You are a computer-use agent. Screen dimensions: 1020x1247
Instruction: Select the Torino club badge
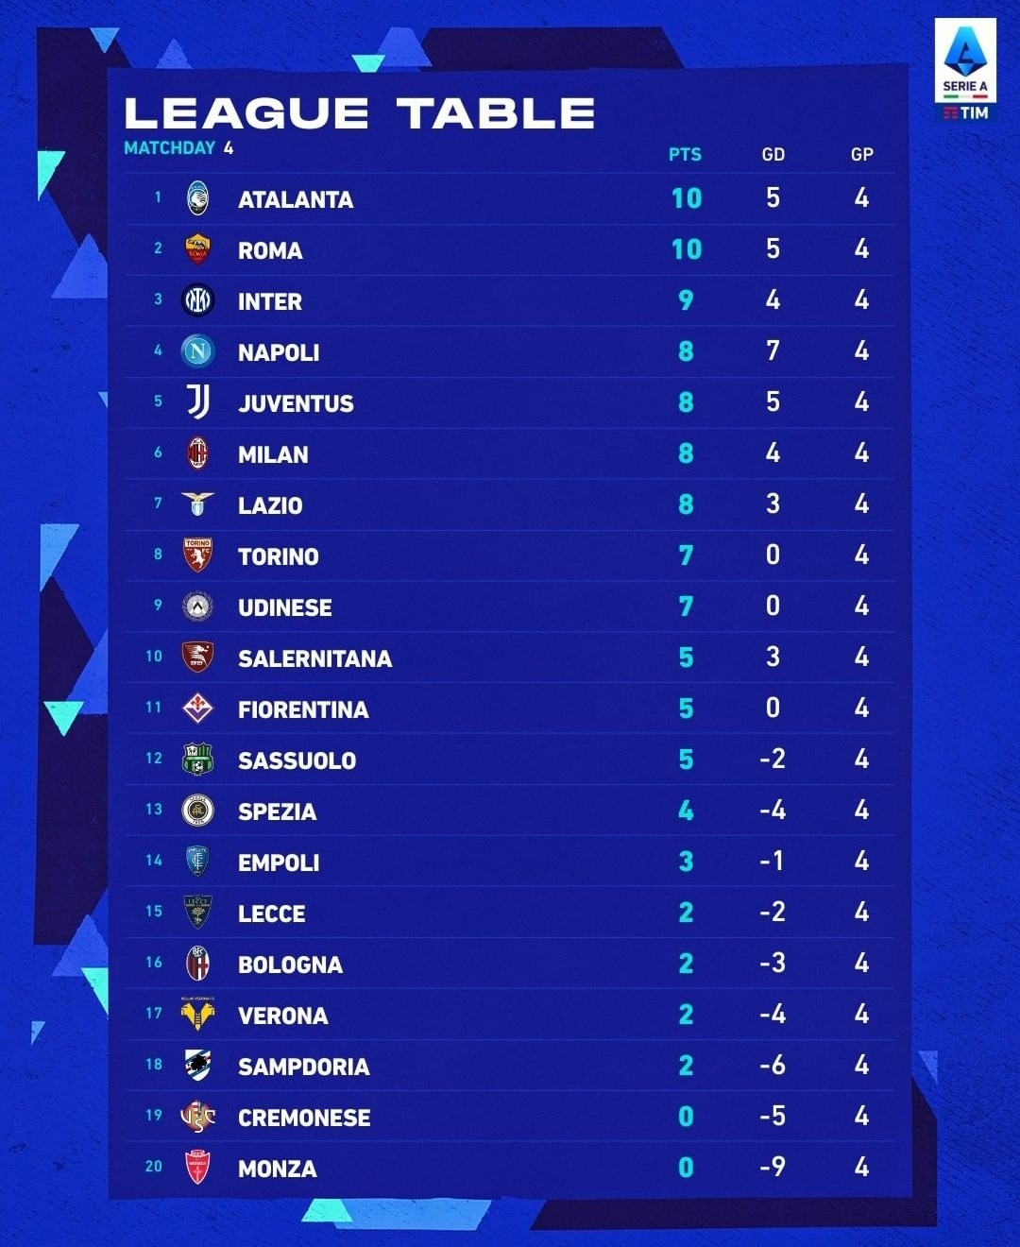(x=197, y=555)
